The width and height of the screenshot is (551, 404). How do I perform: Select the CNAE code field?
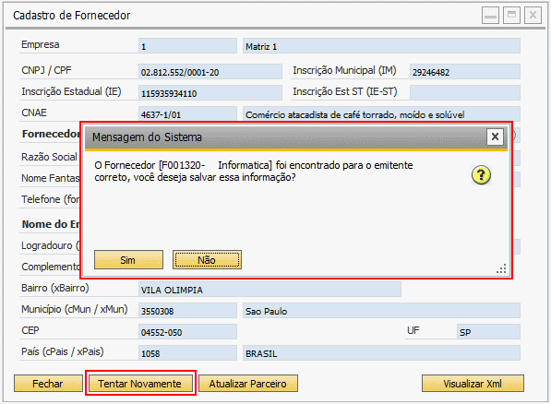click(x=187, y=114)
